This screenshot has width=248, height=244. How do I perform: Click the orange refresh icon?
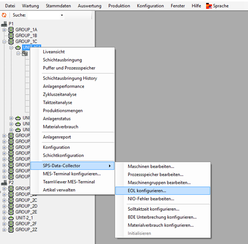tap(5, 15)
